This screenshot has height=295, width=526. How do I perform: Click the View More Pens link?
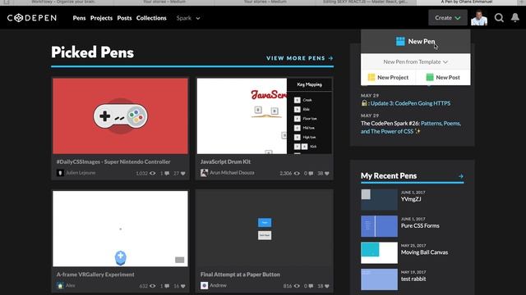tap(300, 58)
